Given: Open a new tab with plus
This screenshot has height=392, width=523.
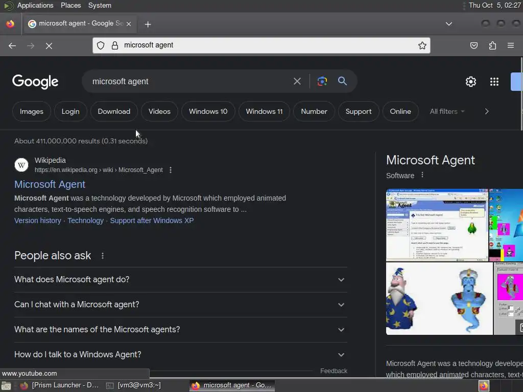Looking at the screenshot, I should point(148,24).
